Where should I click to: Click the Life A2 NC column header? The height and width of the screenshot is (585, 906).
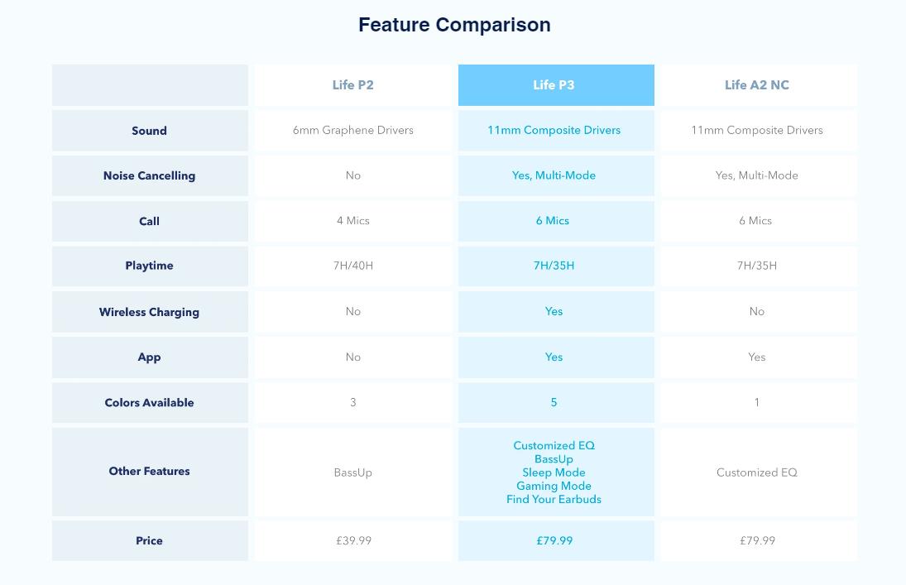(x=756, y=85)
